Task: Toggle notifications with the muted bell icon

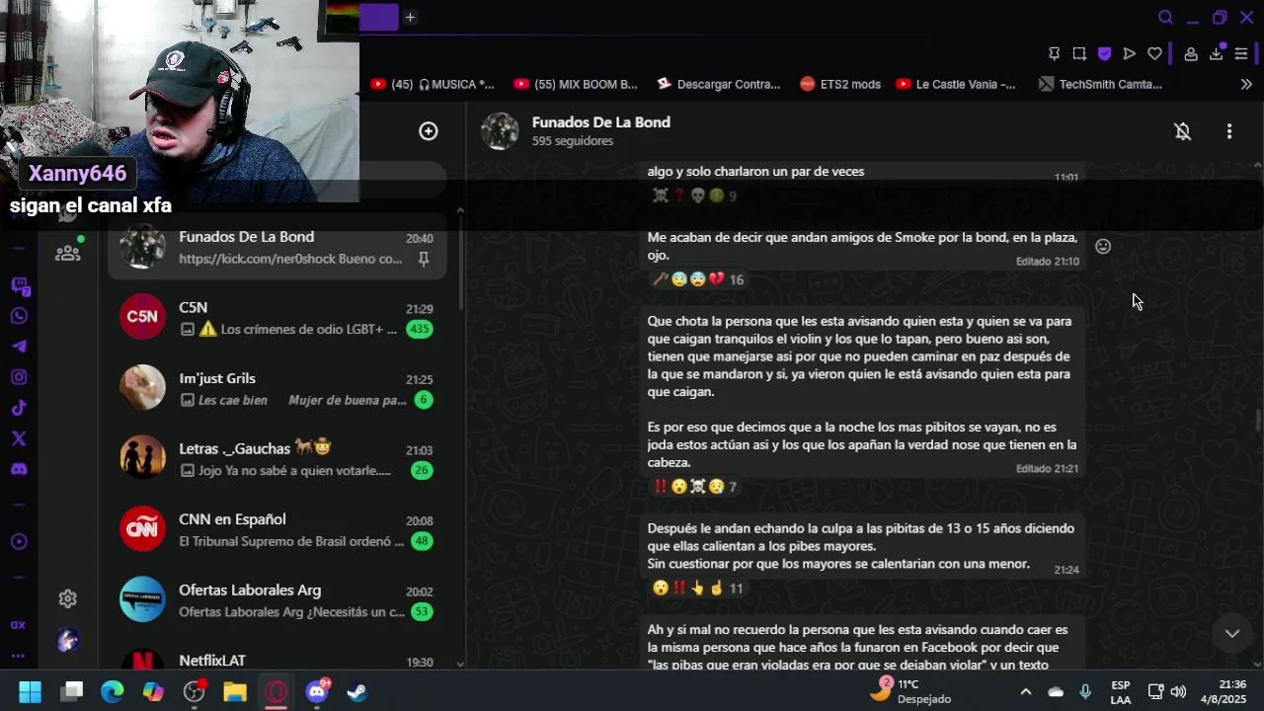Action: coord(1182,131)
